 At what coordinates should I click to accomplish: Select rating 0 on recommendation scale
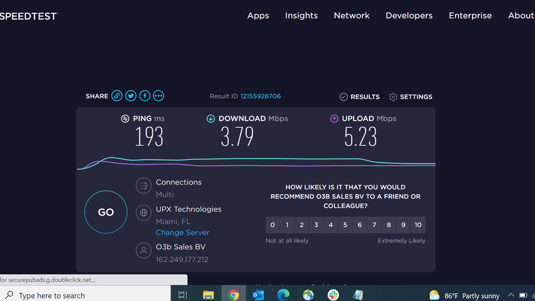[x=273, y=225]
